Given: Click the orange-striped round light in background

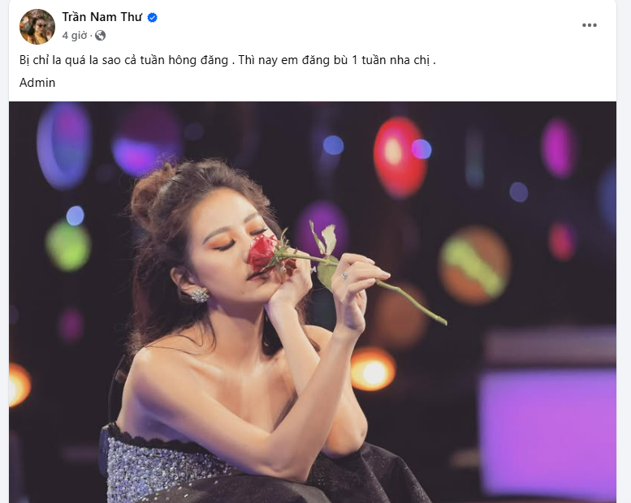Looking at the screenshot, I should [x=474, y=265].
